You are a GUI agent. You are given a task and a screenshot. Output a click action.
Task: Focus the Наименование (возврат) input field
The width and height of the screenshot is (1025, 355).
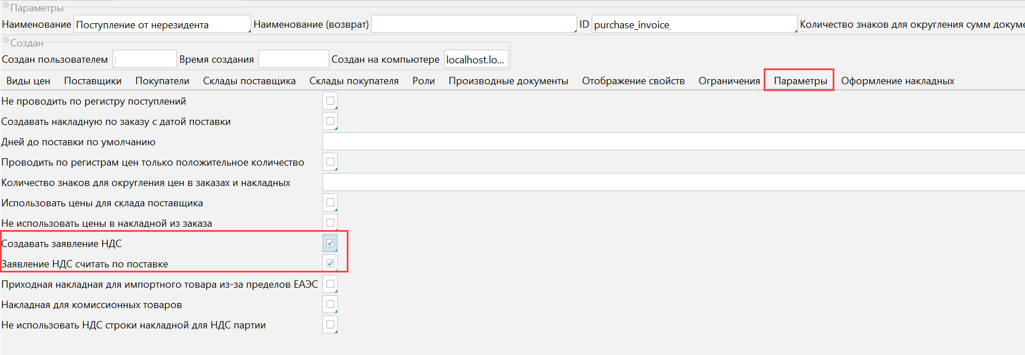(473, 24)
